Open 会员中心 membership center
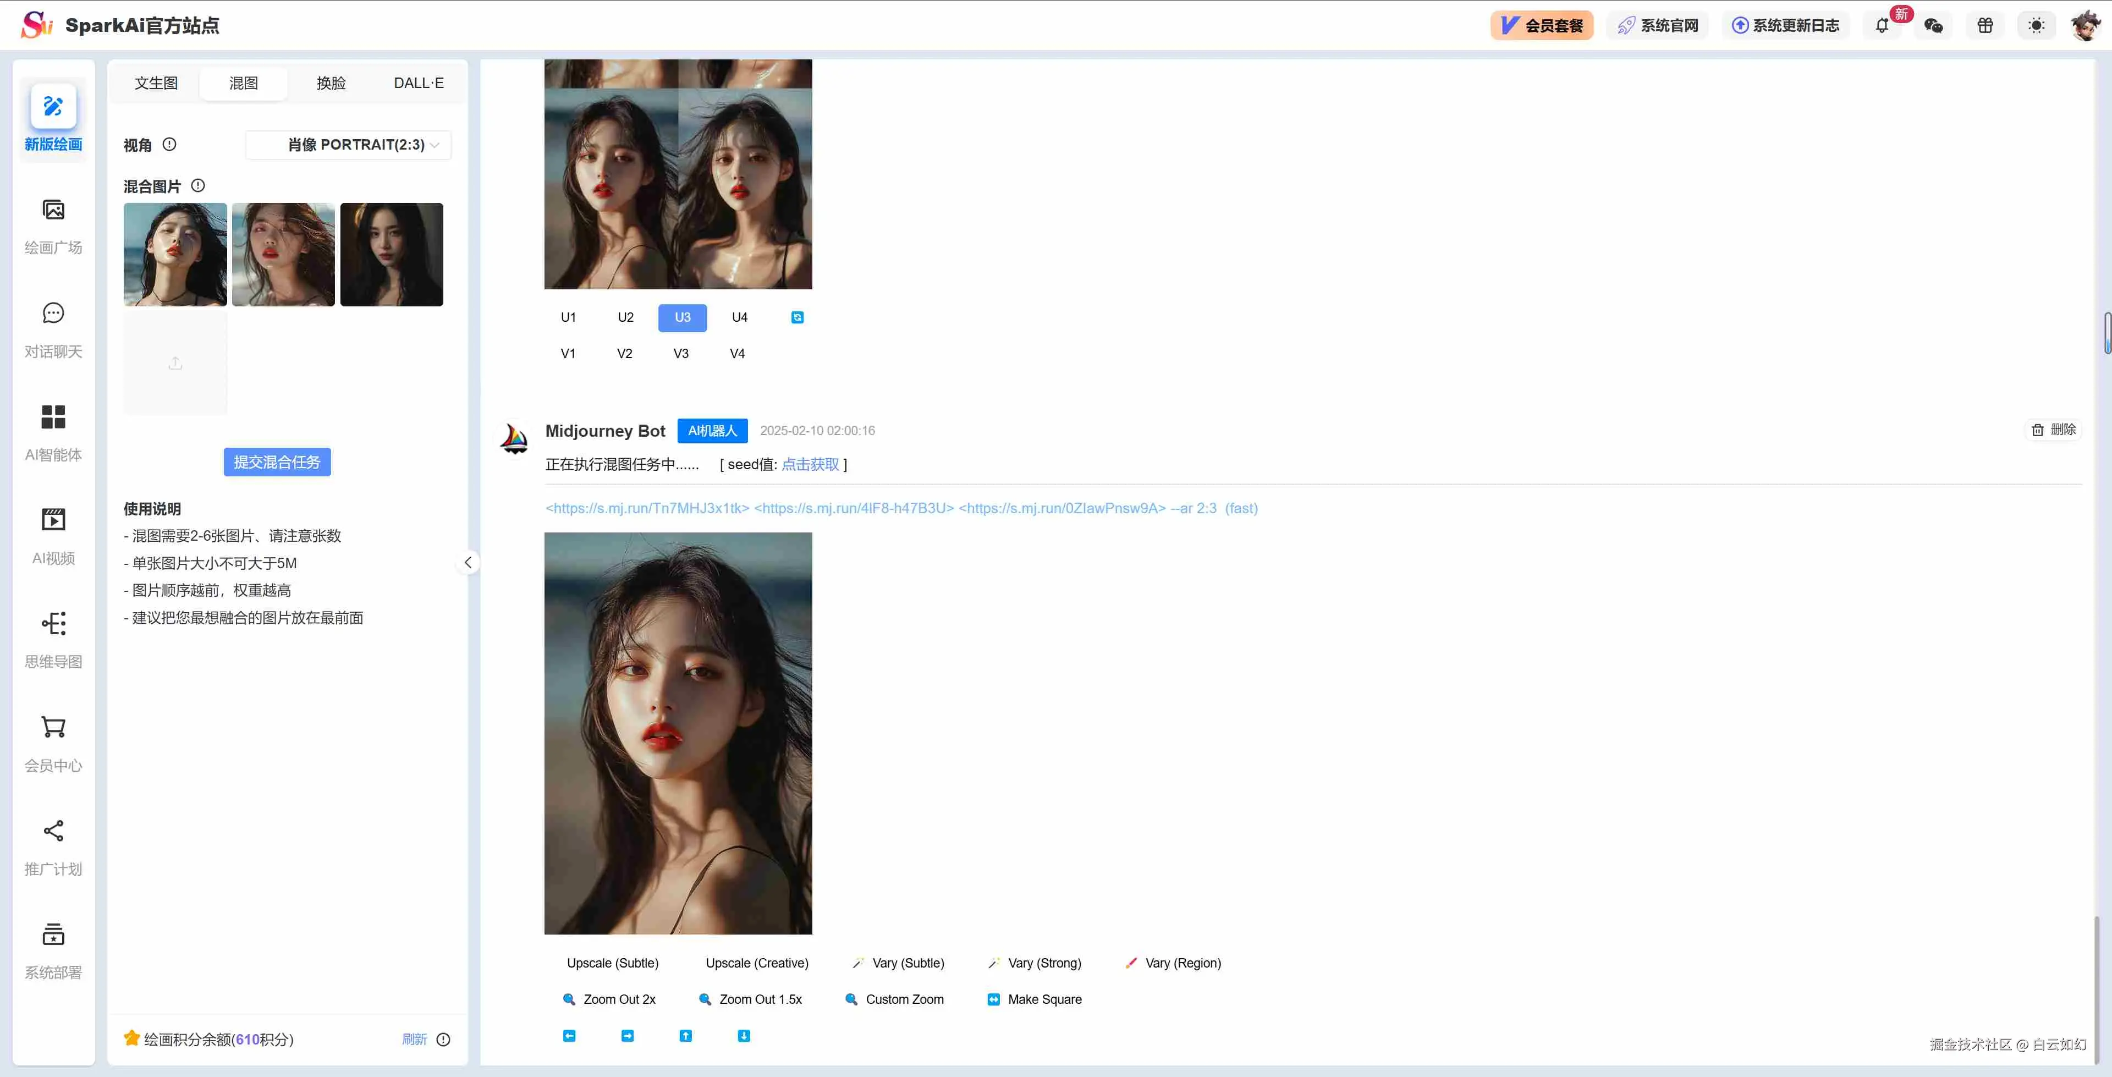Screen dimensions: 2112x1077 coord(52,743)
